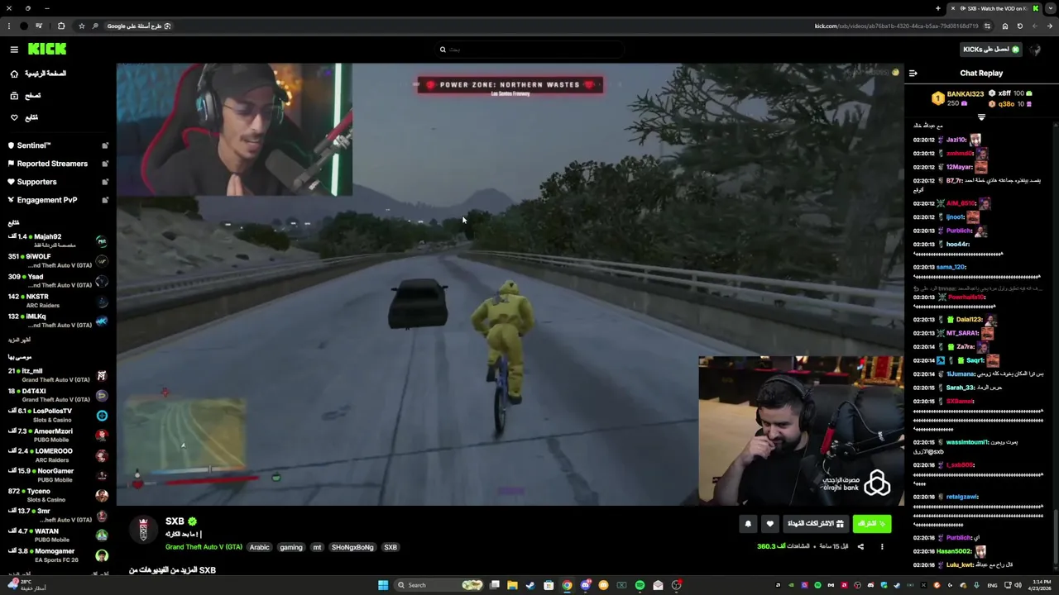Click the share icon below video
The height and width of the screenshot is (595, 1059).
tap(860, 546)
